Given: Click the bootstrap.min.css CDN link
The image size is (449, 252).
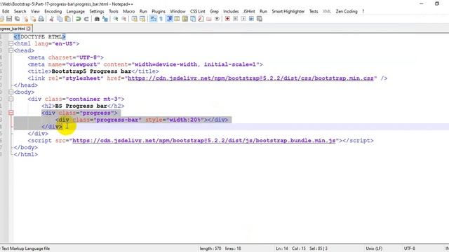Looking at the screenshot, I should pyautogui.click(x=251, y=78).
